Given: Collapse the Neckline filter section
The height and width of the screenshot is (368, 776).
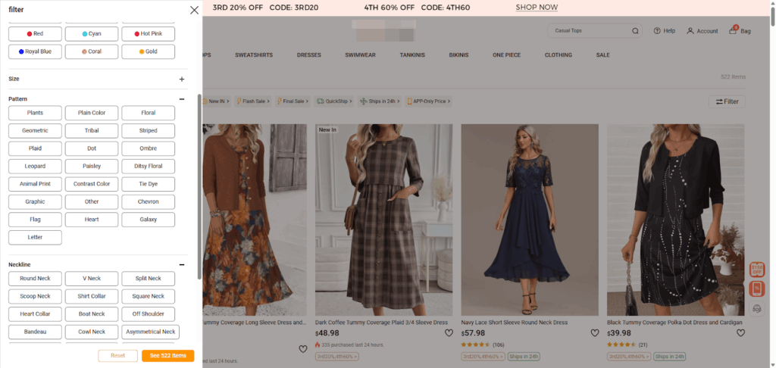Looking at the screenshot, I should 182,265.
